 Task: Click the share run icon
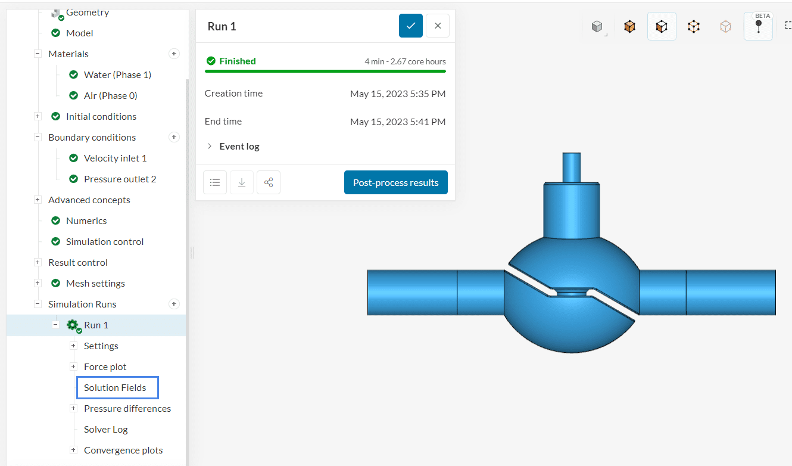(269, 182)
